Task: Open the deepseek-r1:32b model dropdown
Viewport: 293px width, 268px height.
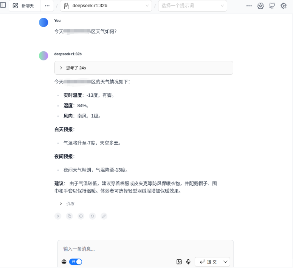Action: coord(106,6)
